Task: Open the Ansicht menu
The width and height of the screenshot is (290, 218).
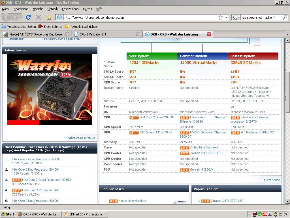Action: pyautogui.click(x=38, y=9)
